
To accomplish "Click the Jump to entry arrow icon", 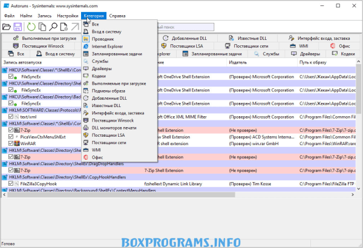I will pos(75,27).
